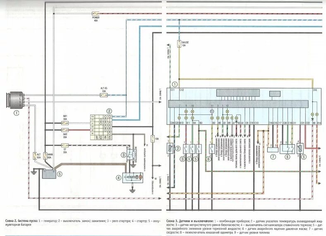Click terminal label 'C24' on the cluster
Screen dimensions: 326x236
click(172, 123)
